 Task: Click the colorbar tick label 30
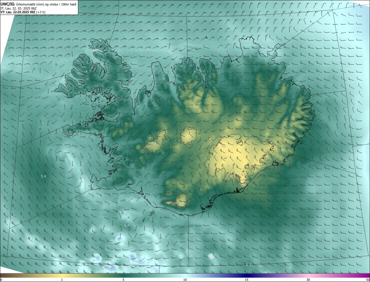click(308, 280)
